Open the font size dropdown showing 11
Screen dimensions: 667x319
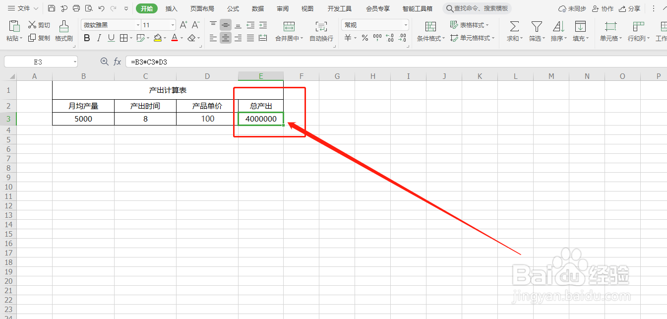click(173, 25)
